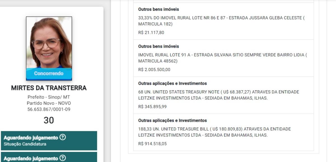Screen dimensions: 336x162
Task: Click the first Outros bens imóveis heading
Action: pos(158,9)
